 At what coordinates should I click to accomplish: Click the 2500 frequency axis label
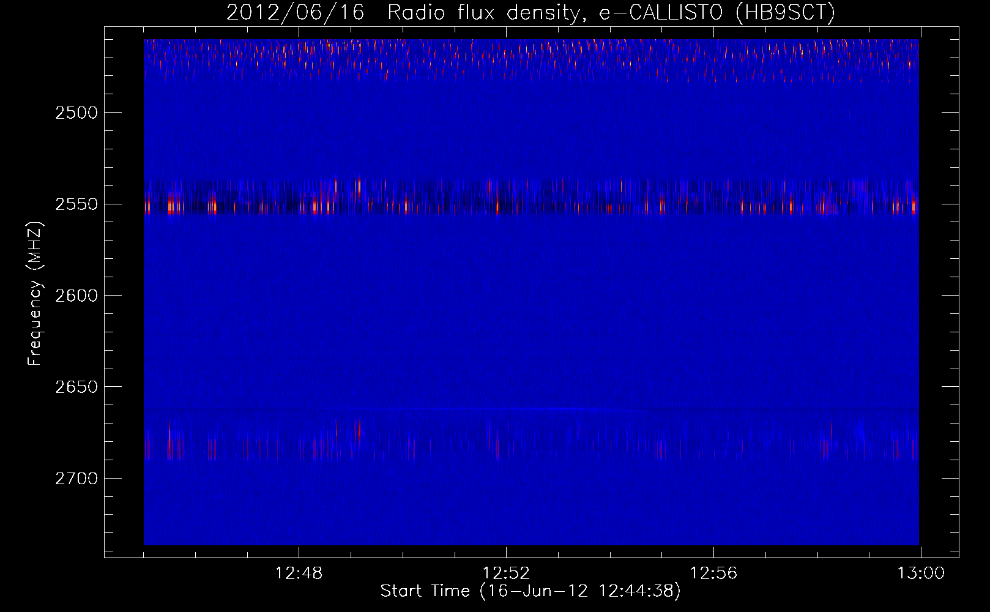76,113
